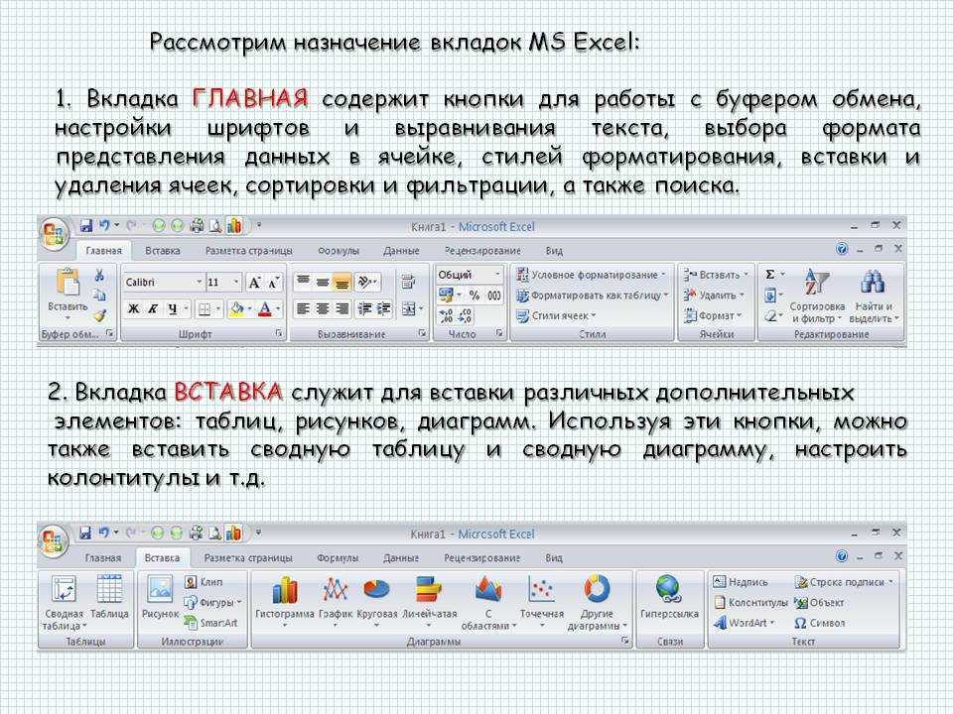Select Данные tab in upper Excel window

pos(401,251)
